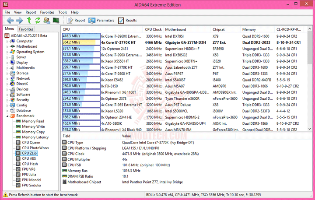Collapse the Benchmark tree node
Image resolution: width=315 pixels, height=200 pixels.
coord(7,116)
